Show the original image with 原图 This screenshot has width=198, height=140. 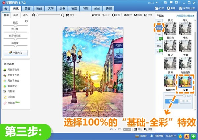pos(116,15)
